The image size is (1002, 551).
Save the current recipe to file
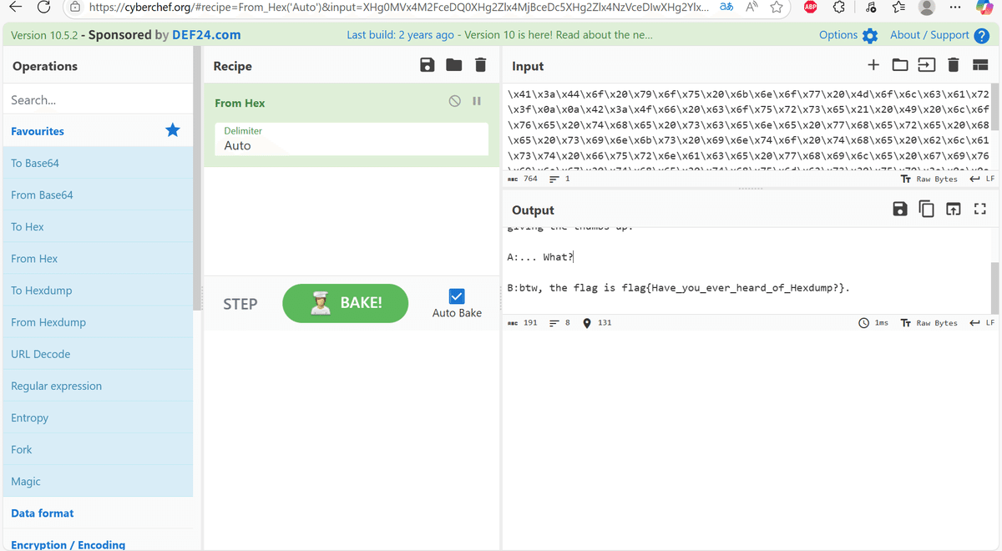(427, 64)
